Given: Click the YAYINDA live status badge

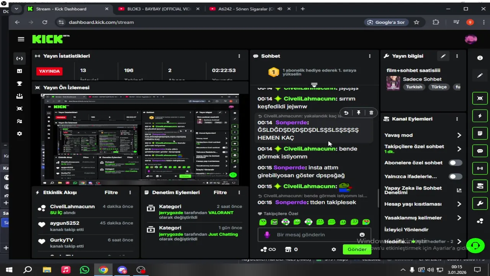Looking at the screenshot, I should pyautogui.click(x=49, y=71).
